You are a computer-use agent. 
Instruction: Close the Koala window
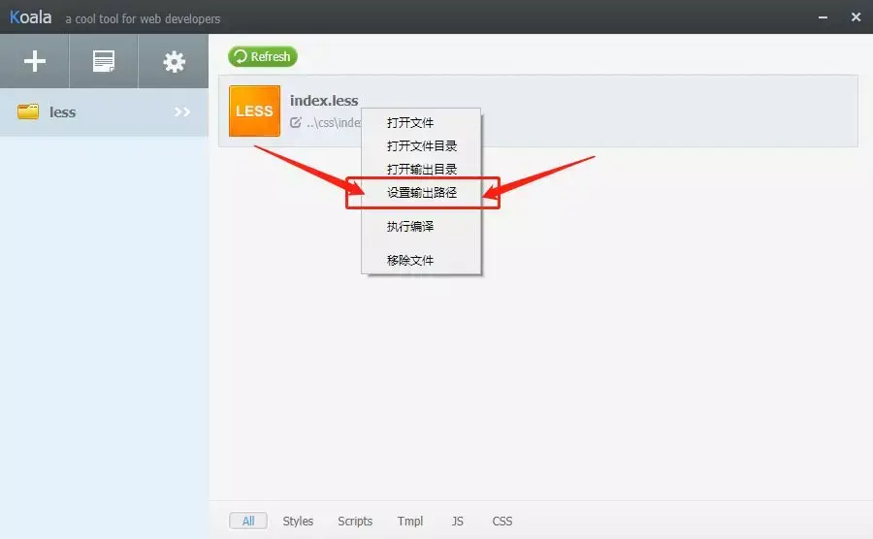(857, 17)
